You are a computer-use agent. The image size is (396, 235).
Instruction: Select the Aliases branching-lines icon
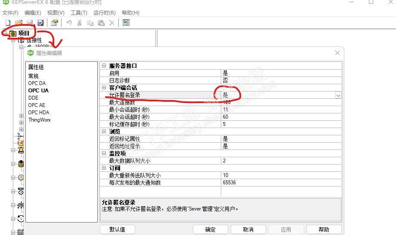(x=20, y=137)
